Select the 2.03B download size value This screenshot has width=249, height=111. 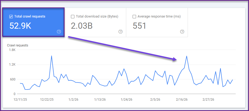coord(82,26)
